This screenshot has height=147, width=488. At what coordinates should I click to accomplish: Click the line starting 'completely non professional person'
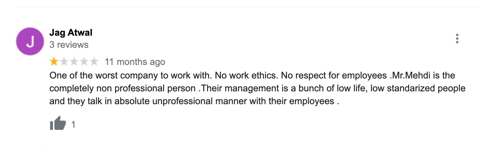click(x=258, y=88)
